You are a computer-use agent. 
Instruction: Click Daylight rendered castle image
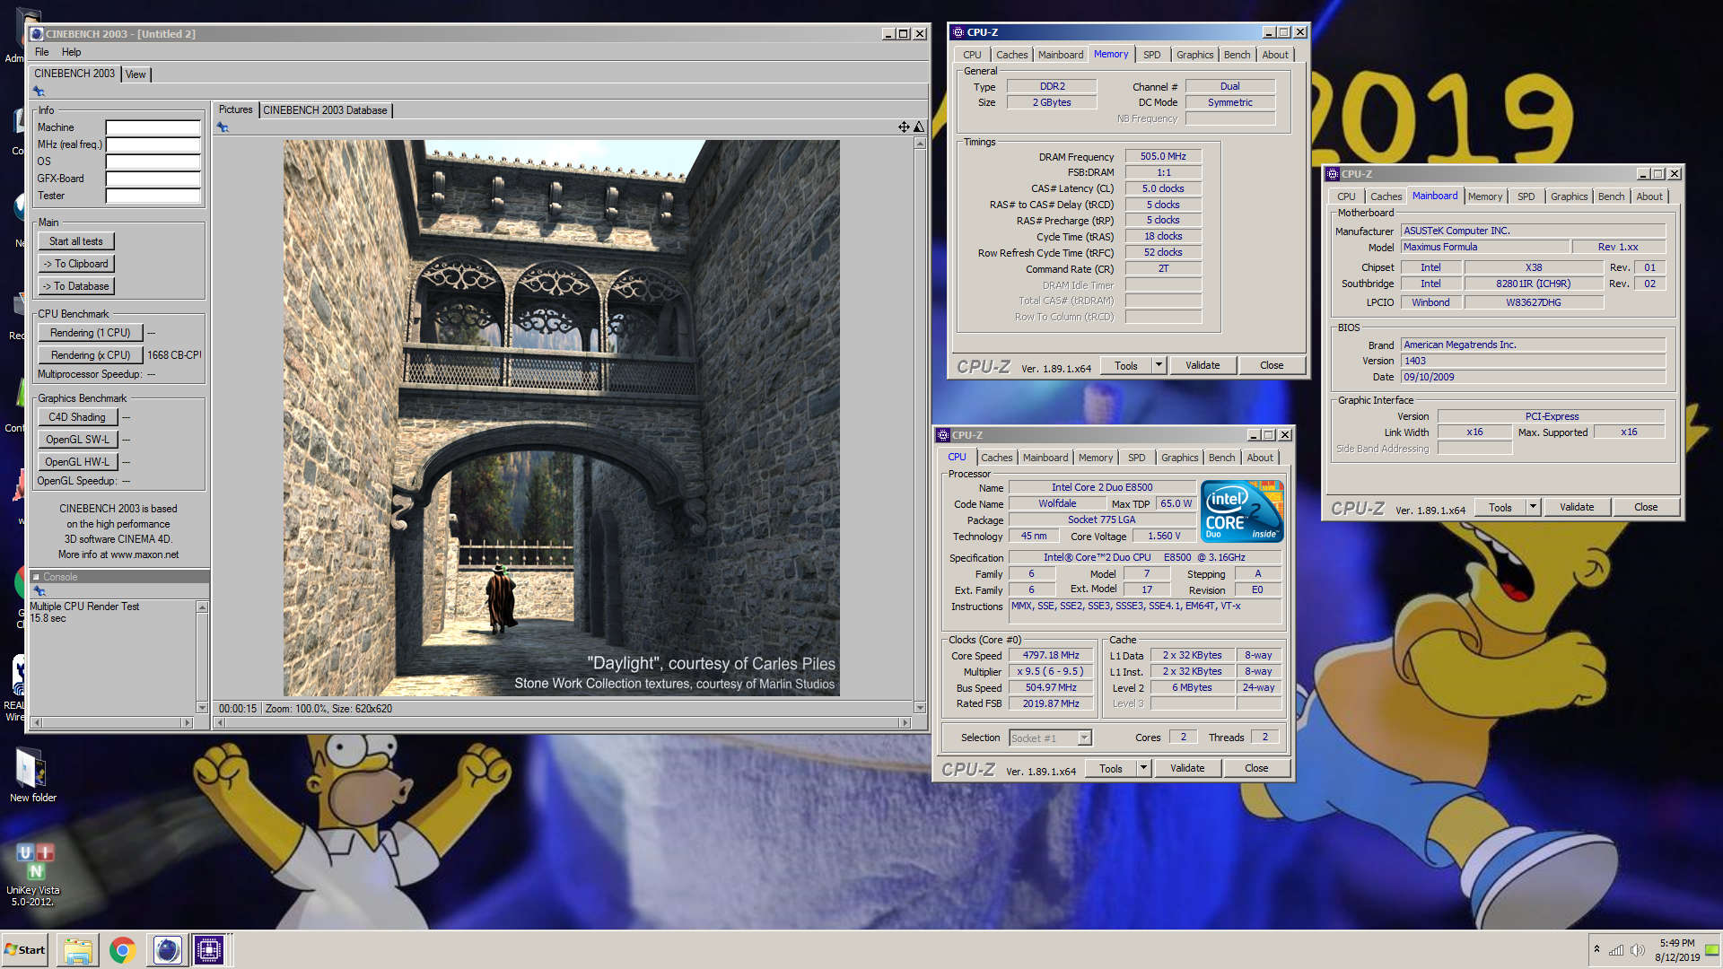tap(562, 418)
